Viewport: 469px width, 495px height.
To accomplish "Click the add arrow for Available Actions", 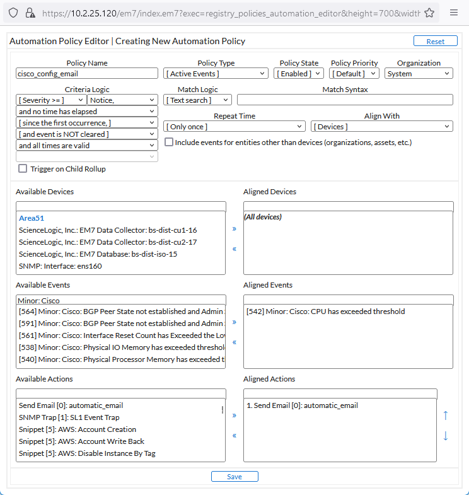I will click(x=234, y=415).
